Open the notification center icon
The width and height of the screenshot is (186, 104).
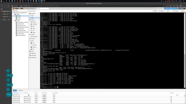184,1
